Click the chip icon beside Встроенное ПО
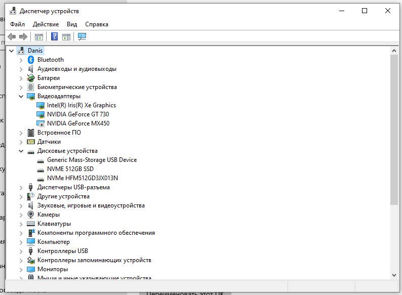 click(x=31, y=133)
